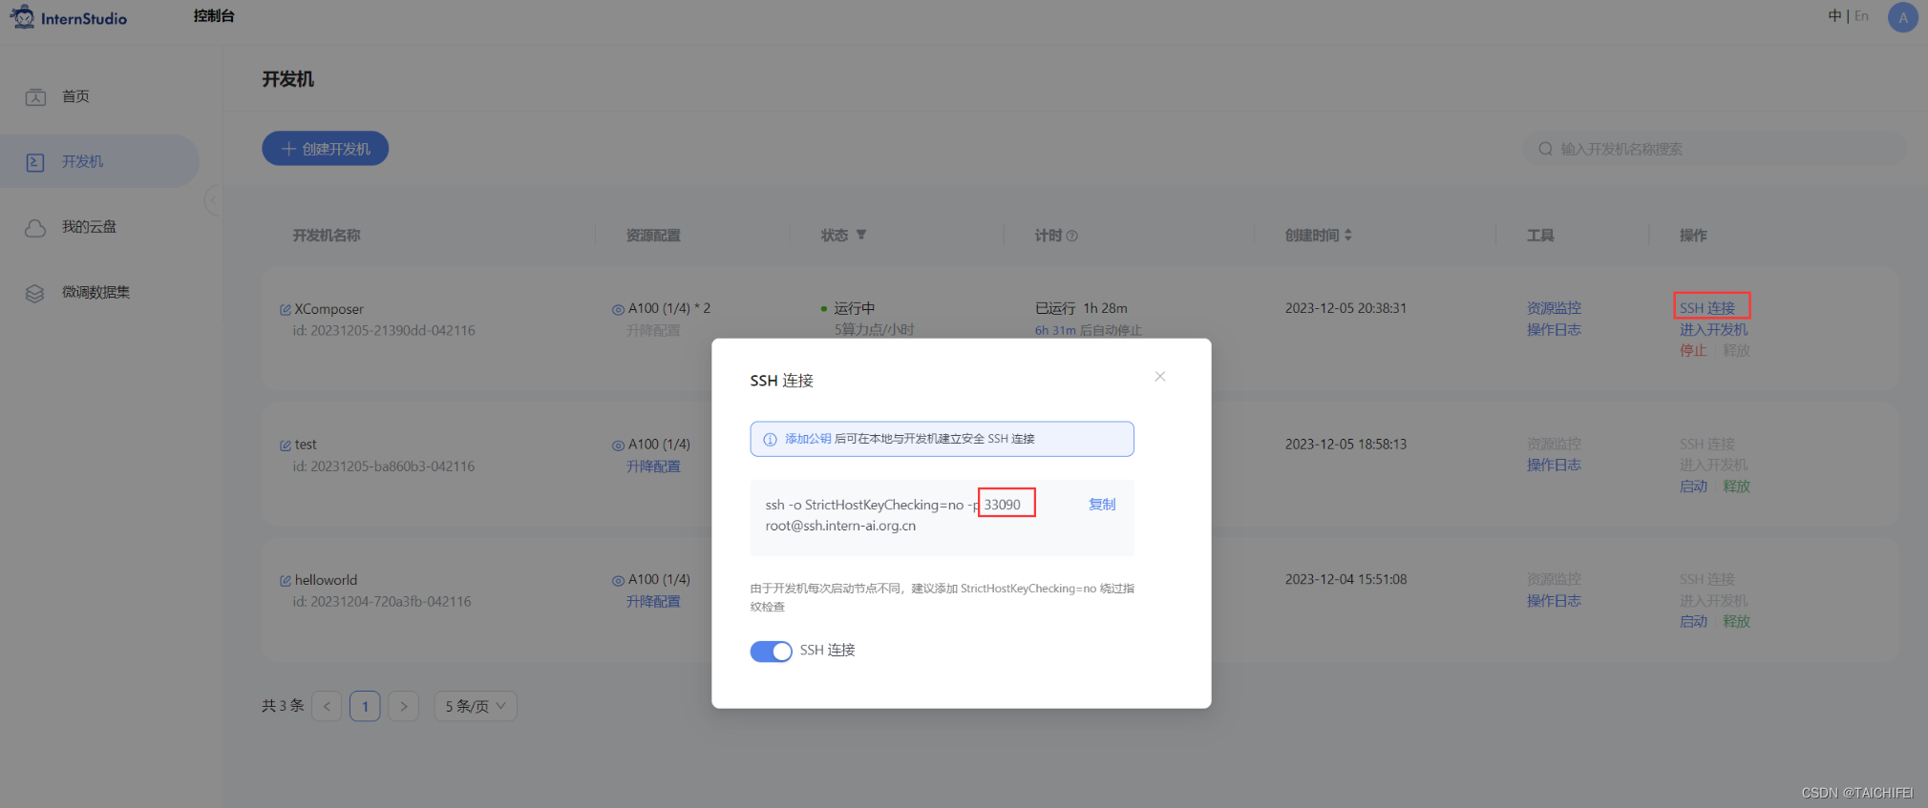The height and width of the screenshot is (808, 1928).
Task: Open 操作日志 for test machine
Action: coord(1554,465)
